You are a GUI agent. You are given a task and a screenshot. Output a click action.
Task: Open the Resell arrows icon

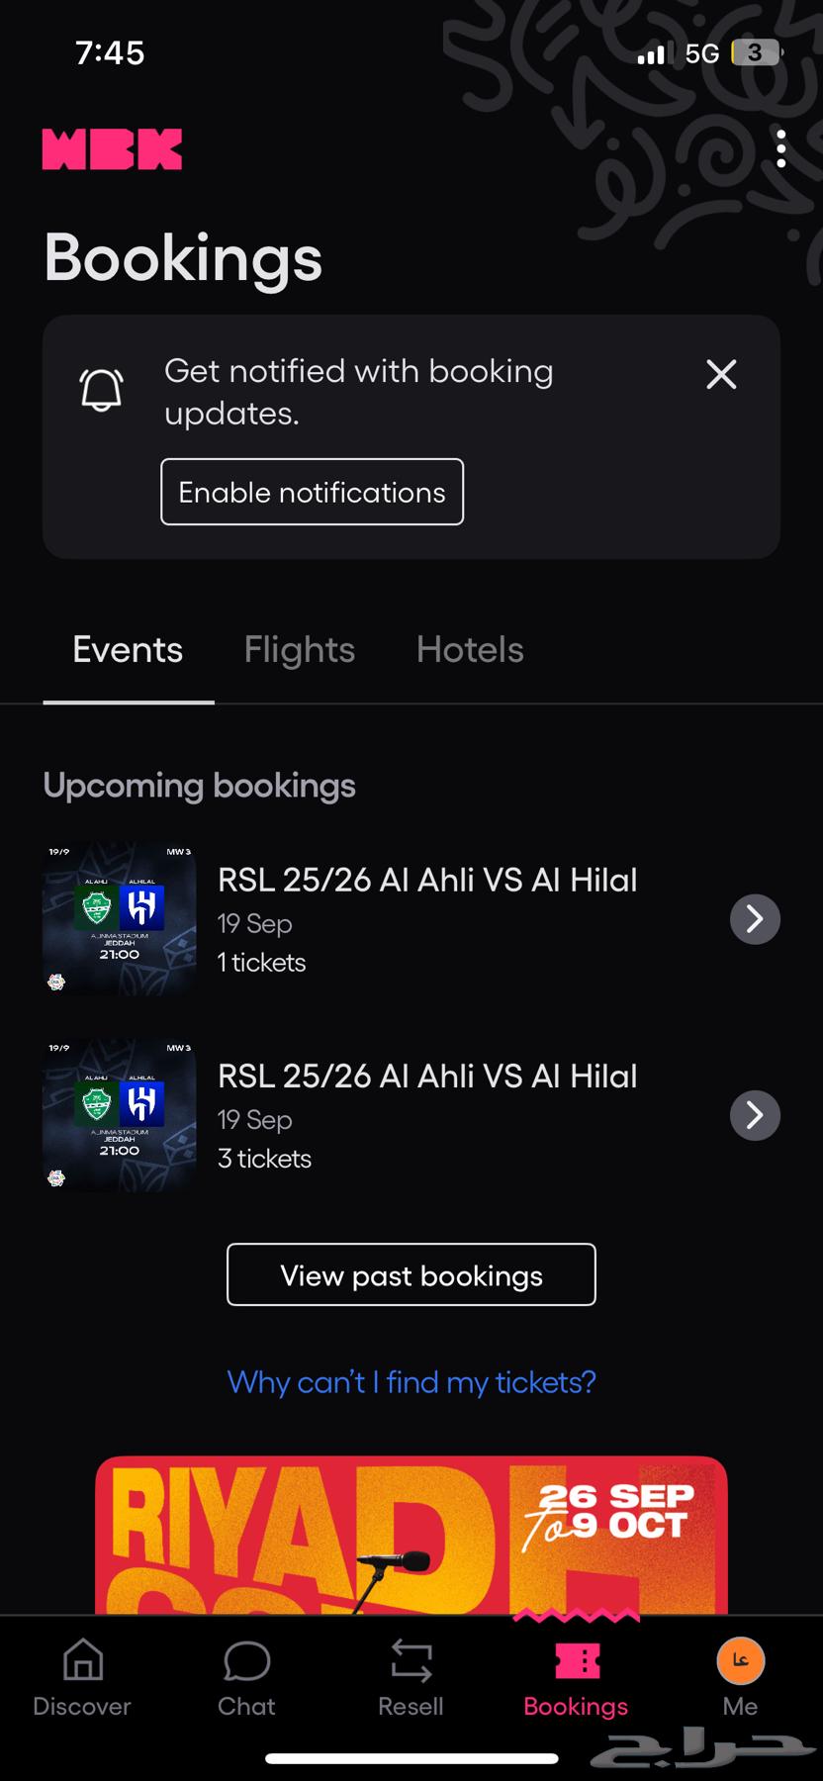coord(411,1662)
